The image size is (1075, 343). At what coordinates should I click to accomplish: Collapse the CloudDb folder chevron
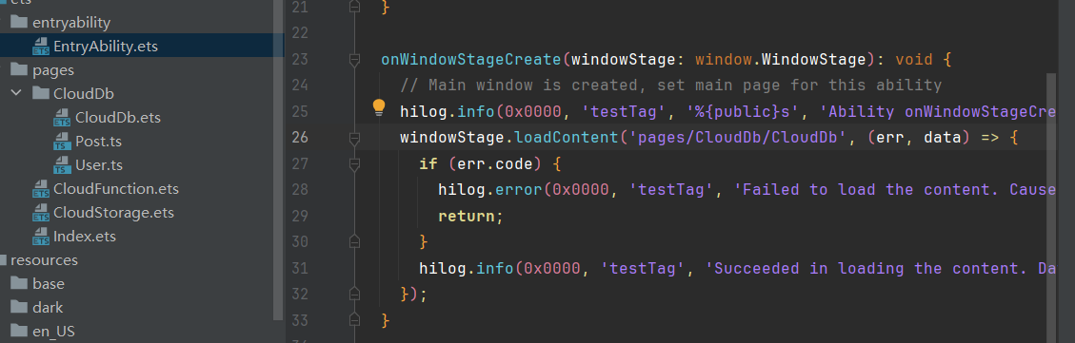point(17,93)
